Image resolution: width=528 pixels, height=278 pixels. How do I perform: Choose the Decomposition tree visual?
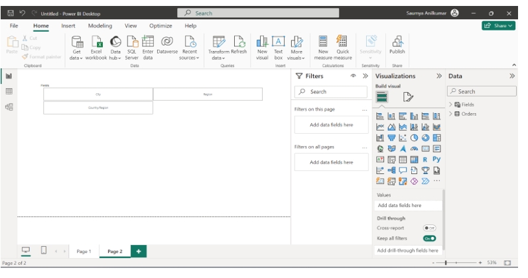point(391,170)
